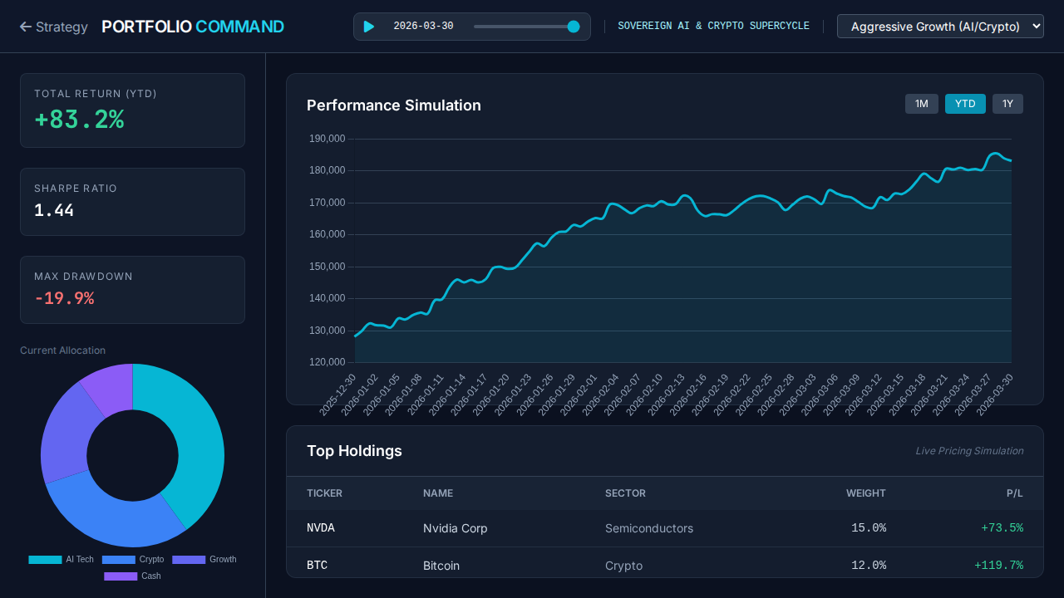
Task: Toggle Growth legend swatch
Action: point(189,560)
